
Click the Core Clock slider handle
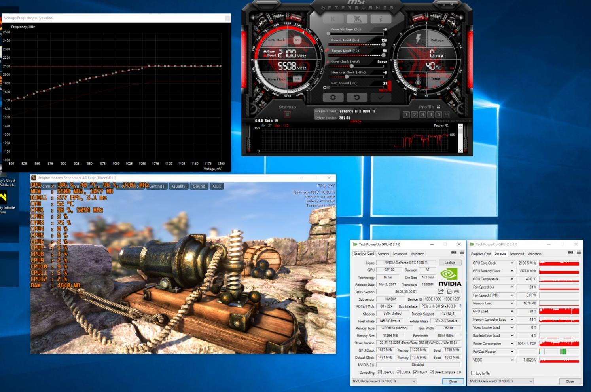tap(352, 66)
